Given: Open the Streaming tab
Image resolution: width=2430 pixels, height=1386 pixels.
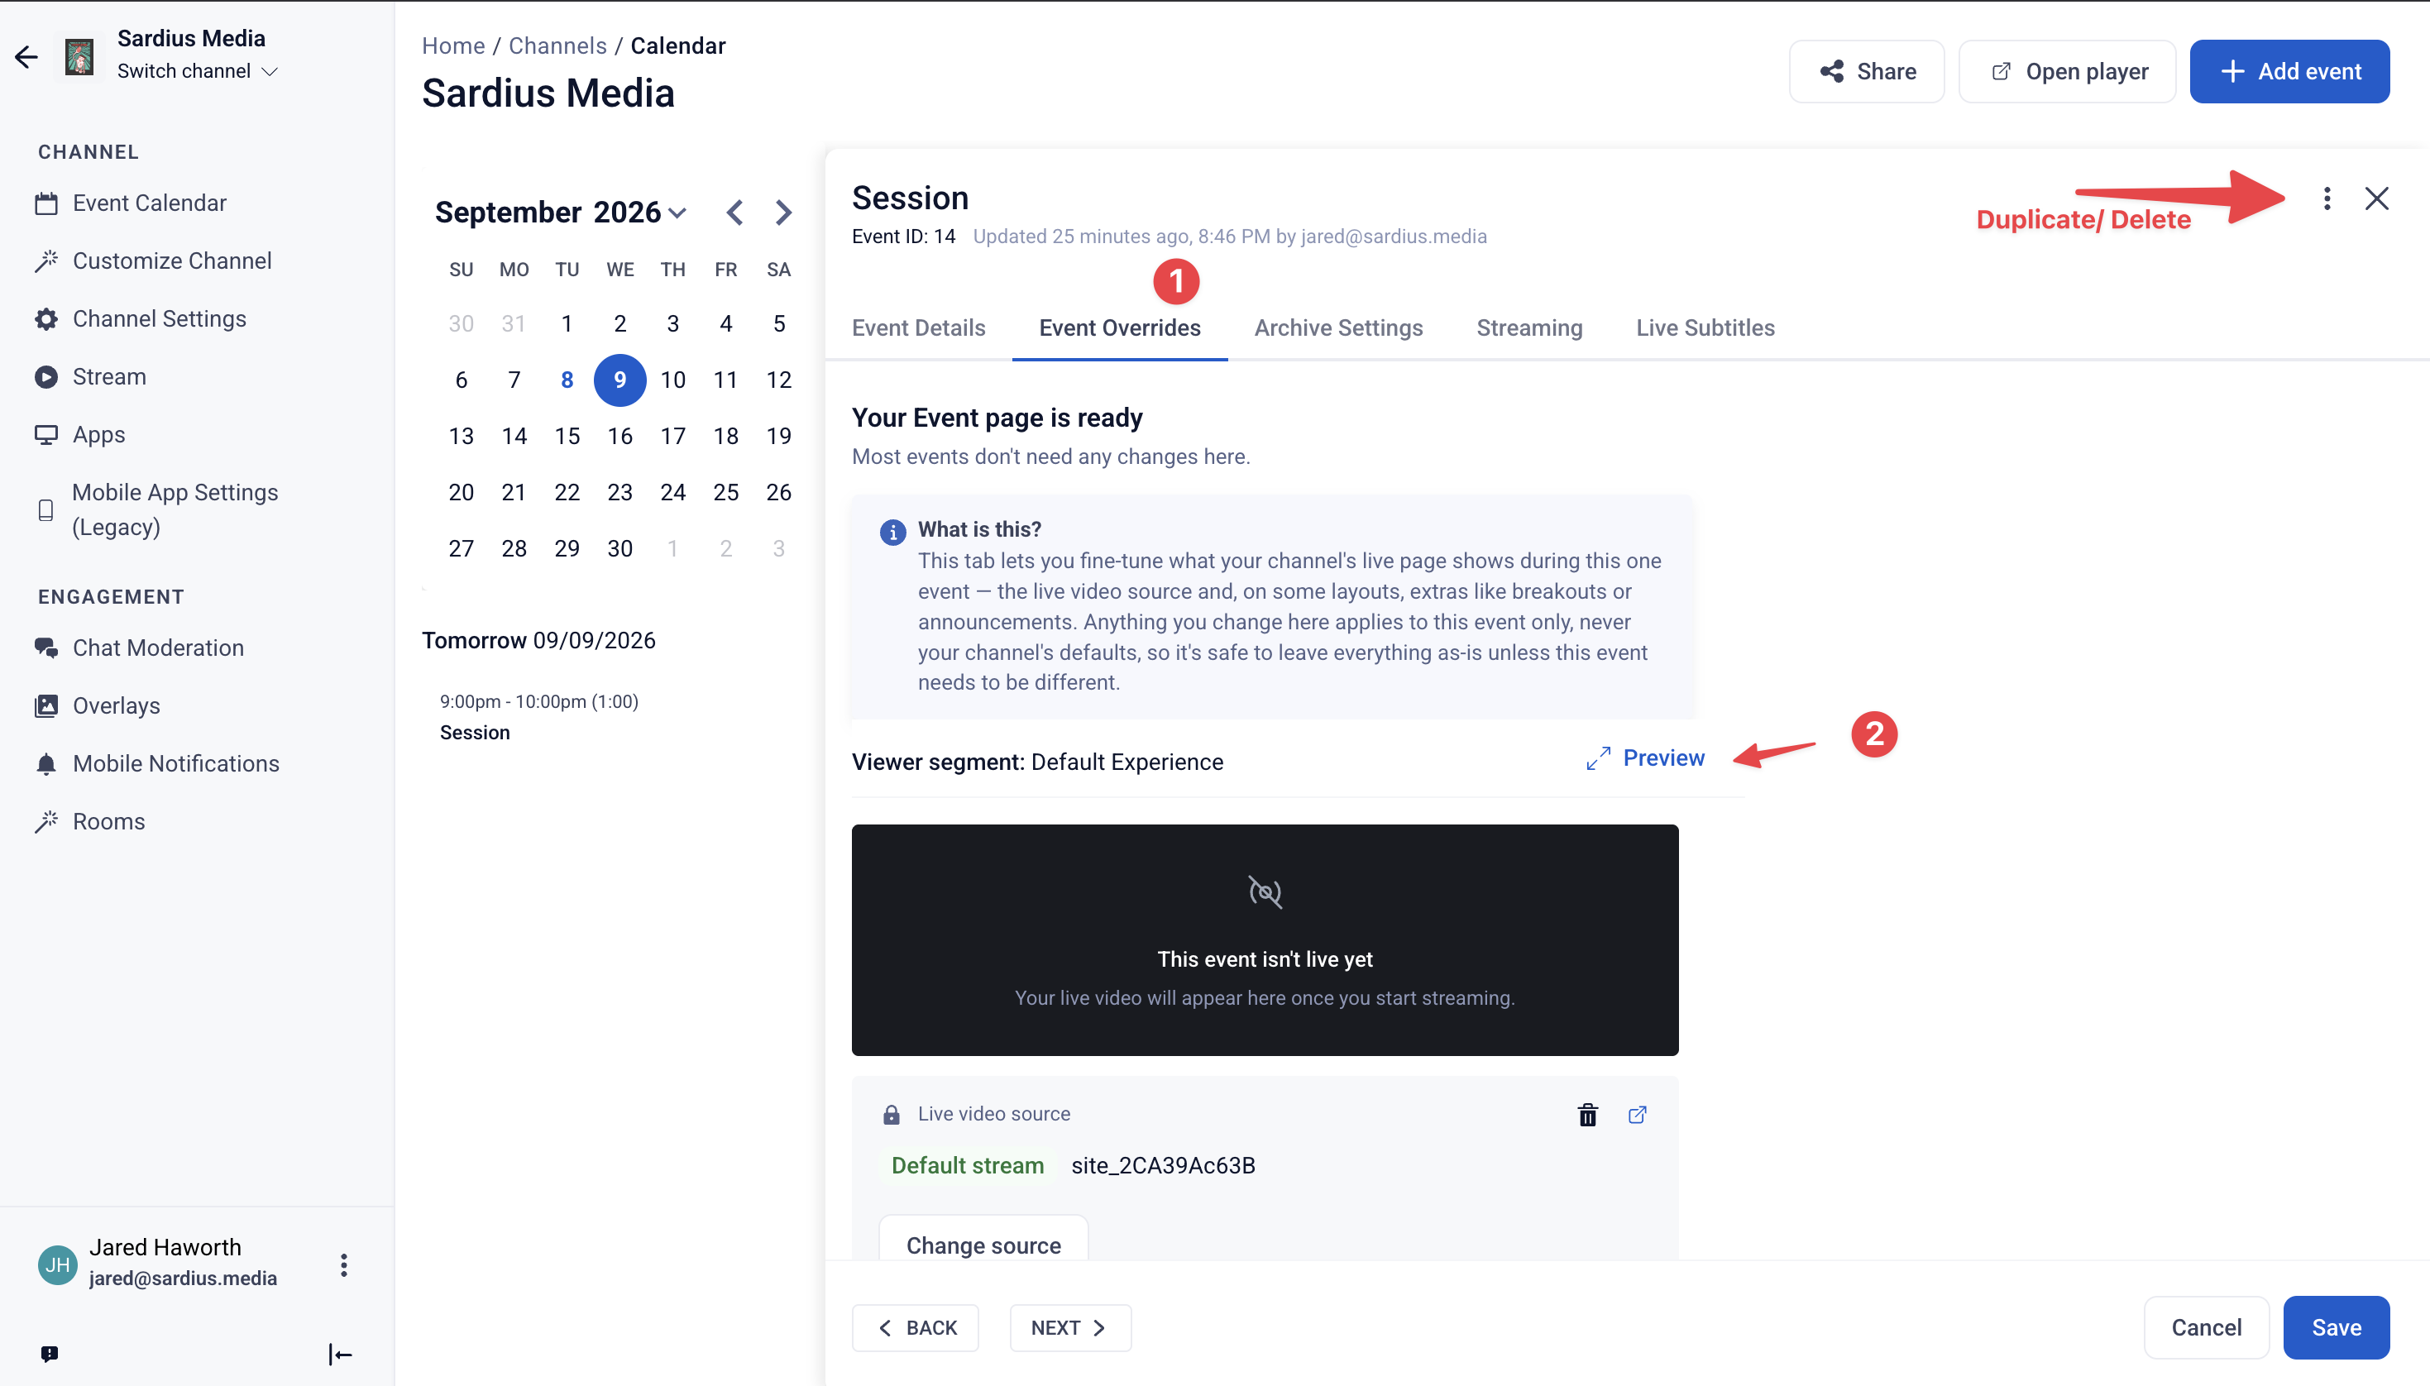Looking at the screenshot, I should pyautogui.click(x=1528, y=328).
